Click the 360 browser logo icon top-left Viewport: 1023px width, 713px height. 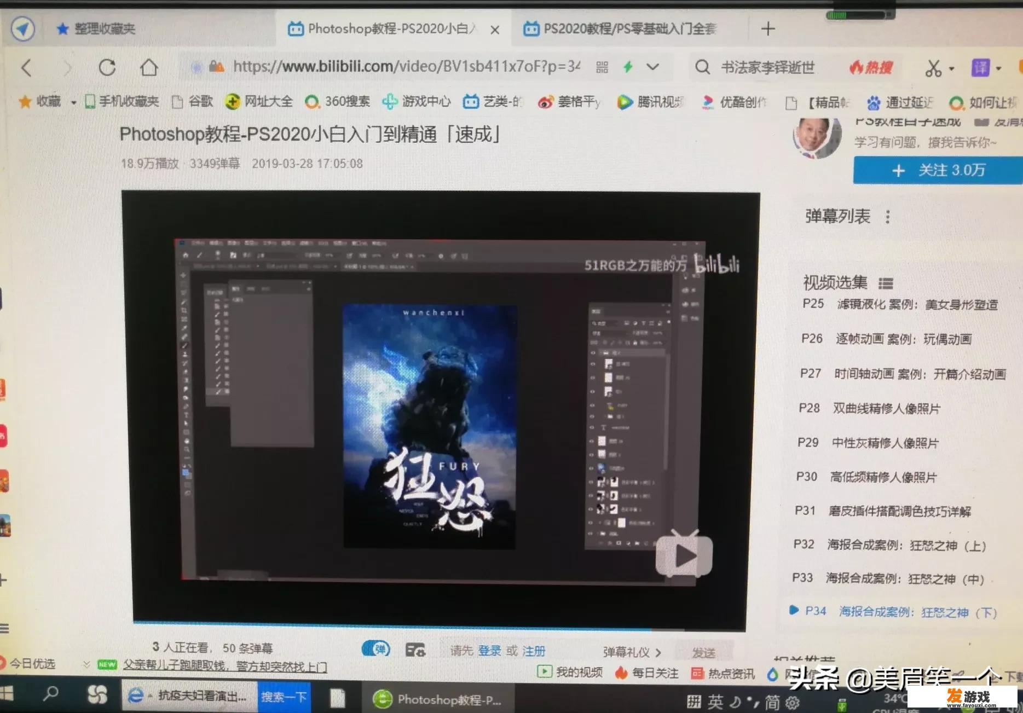23,28
